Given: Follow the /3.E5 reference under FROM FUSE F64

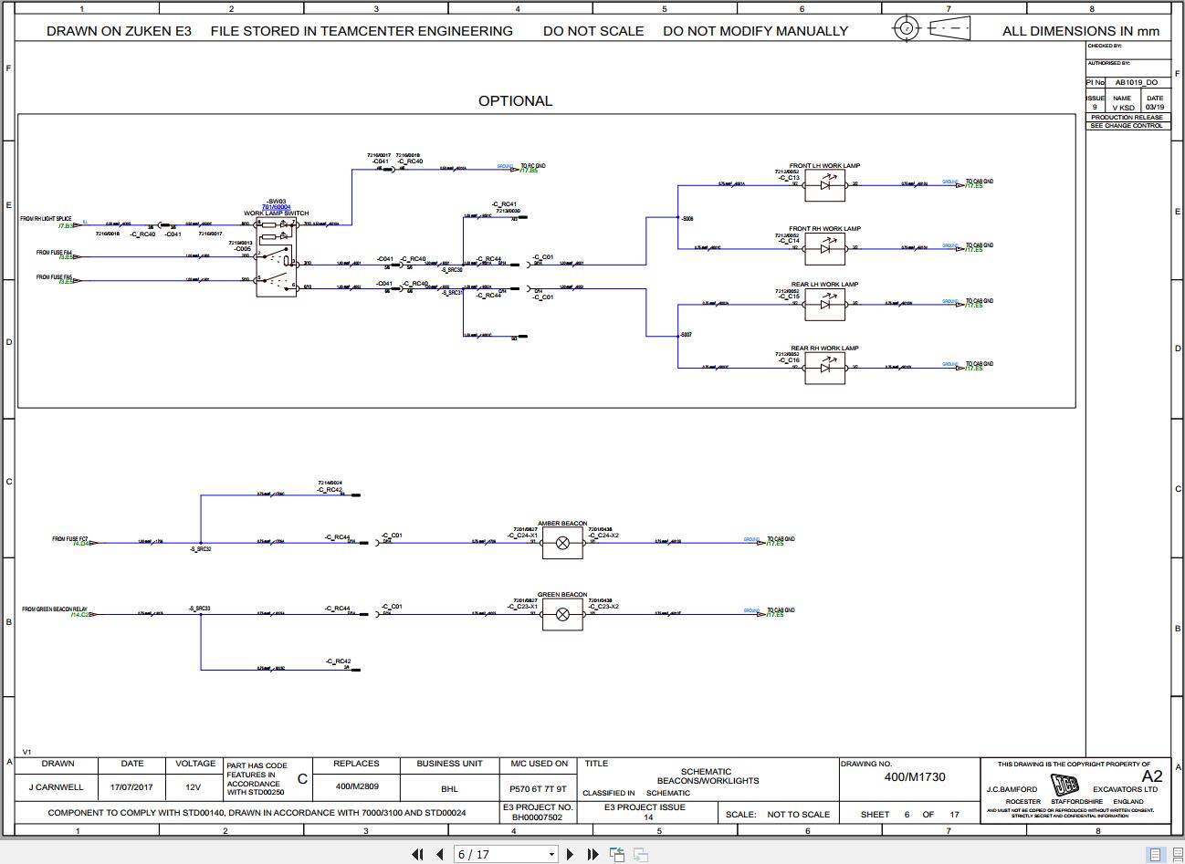Looking at the screenshot, I should tap(67, 257).
